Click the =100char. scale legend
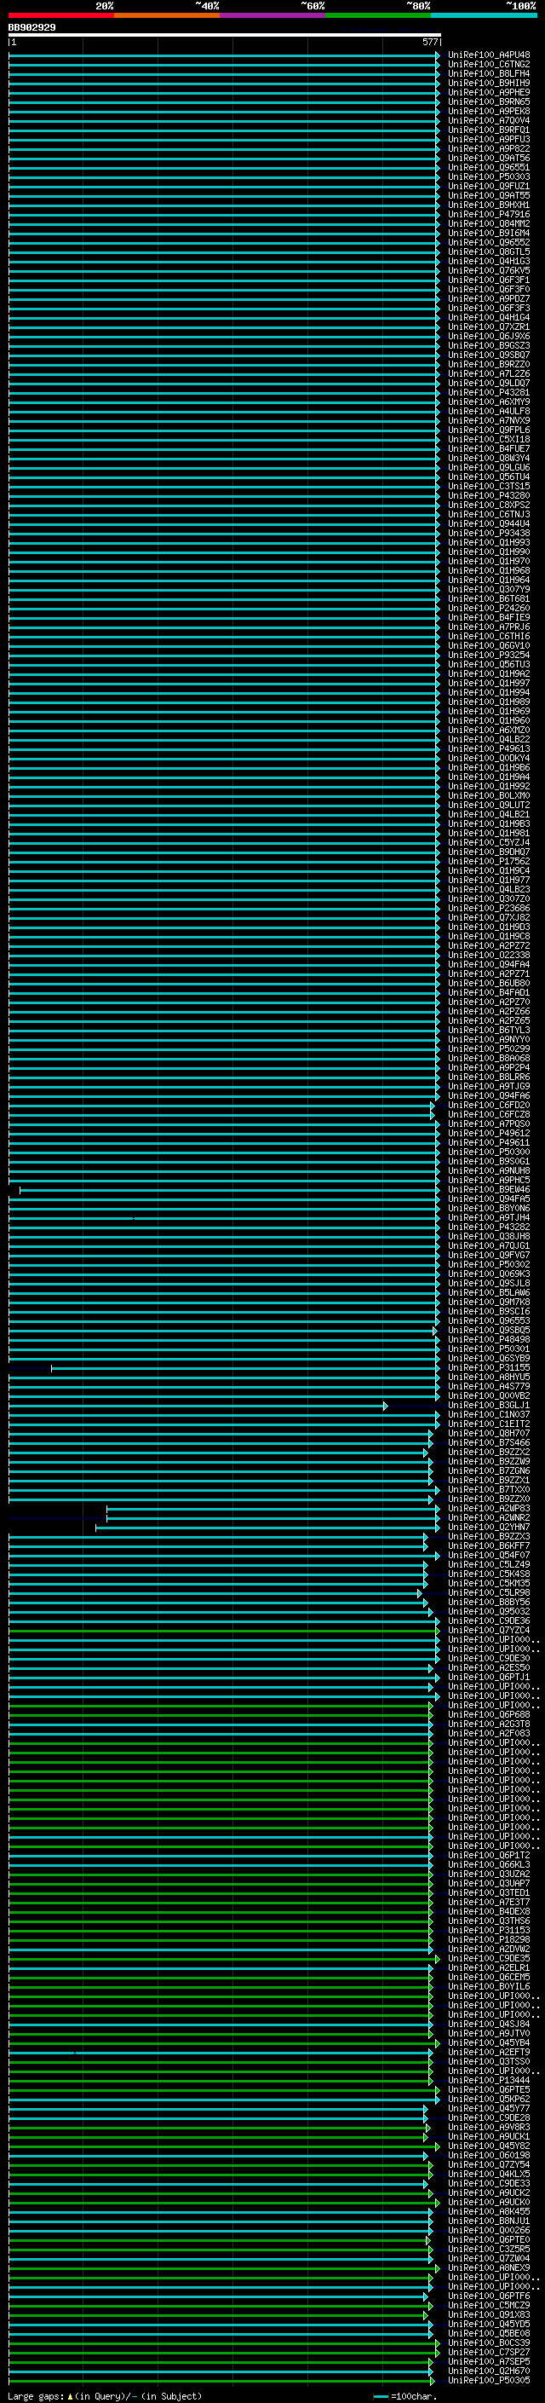Image resolution: width=545 pixels, height=2403 pixels. pyautogui.click(x=414, y=2396)
